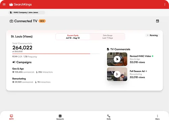This screenshot has height=125, width=169.
Task: Click the 78 interactions icon for Remarketing
Action: [36, 82]
